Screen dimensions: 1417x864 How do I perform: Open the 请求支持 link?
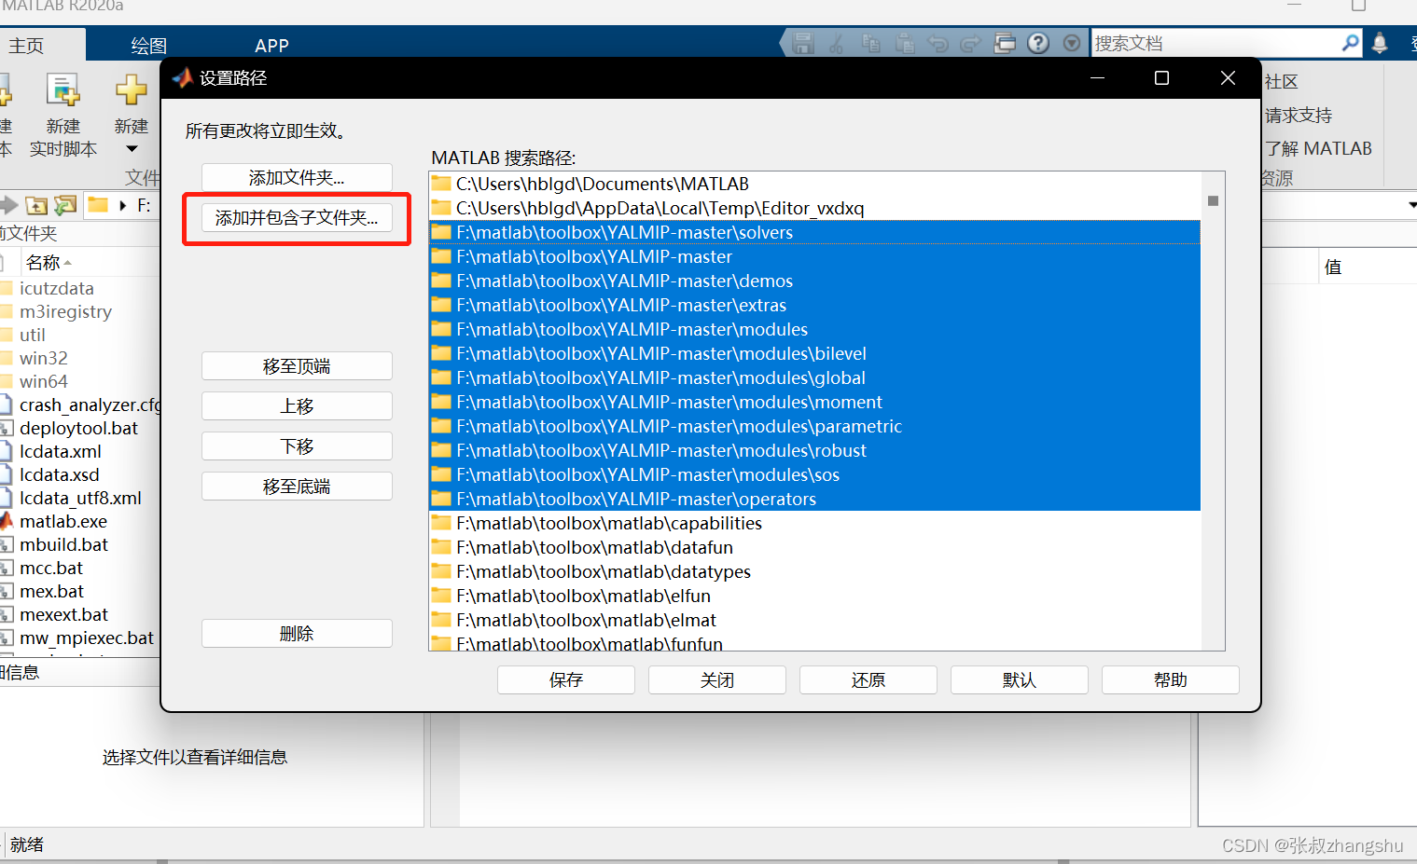coord(1299,116)
